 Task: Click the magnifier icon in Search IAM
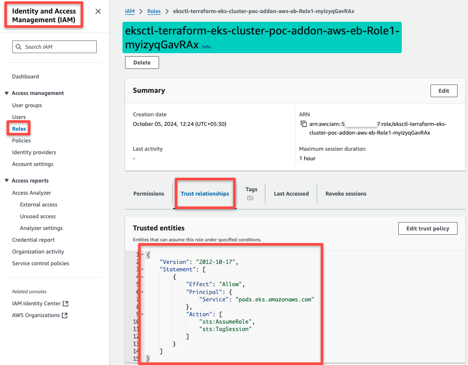[18, 47]
